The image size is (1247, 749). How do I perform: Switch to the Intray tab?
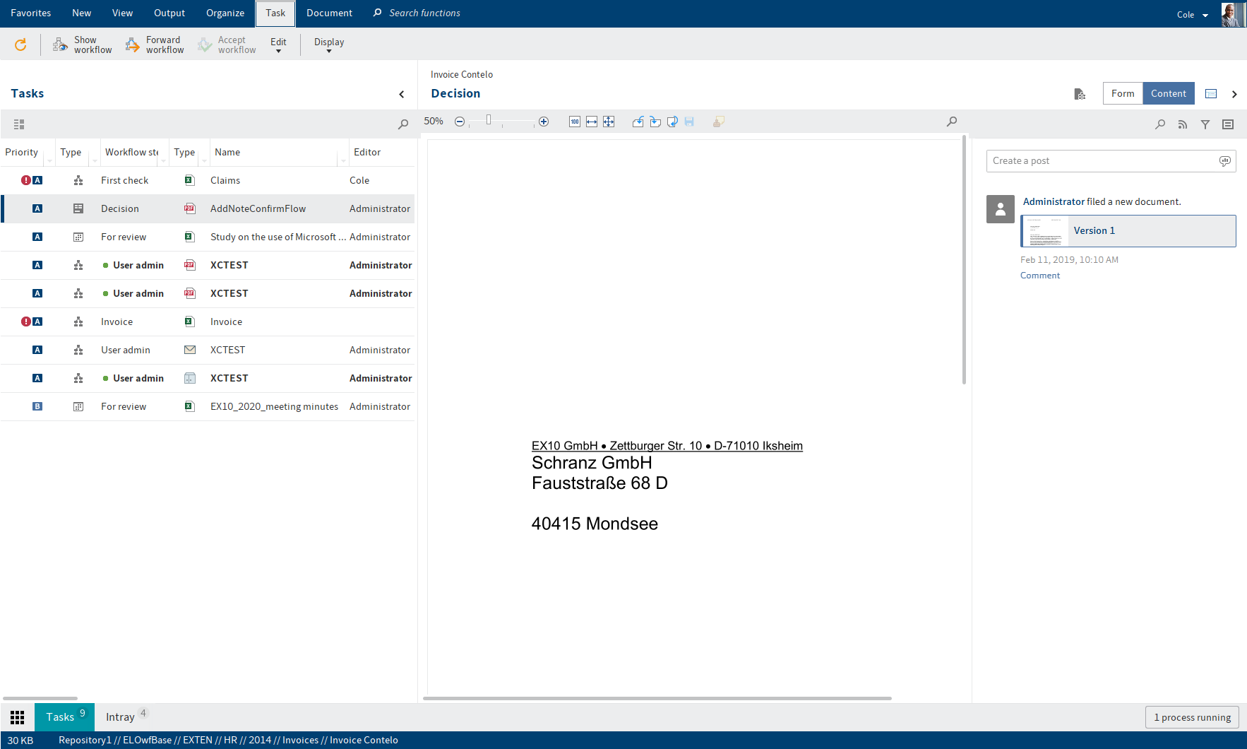[x=120, y=717]
